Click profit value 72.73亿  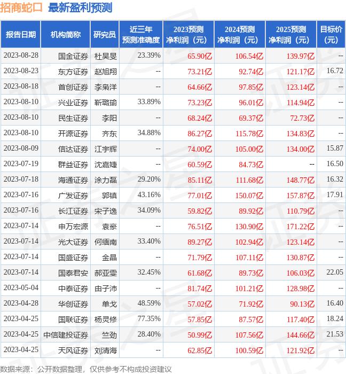point(302,118)
